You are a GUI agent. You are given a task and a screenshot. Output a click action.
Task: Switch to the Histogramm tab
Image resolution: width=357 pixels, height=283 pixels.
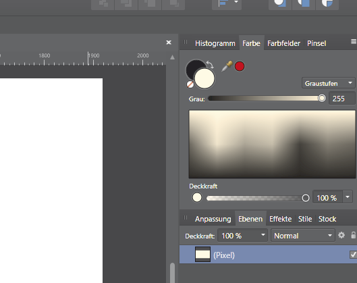[x=215, y=43]
